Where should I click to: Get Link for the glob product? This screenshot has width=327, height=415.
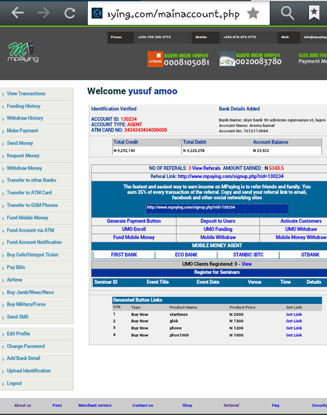294,321
